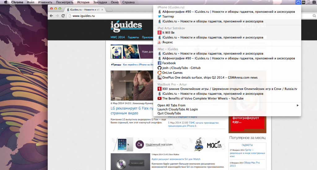Open the MWC 2014 site section
The width and height of the screenshot is (317, 170).
pyautogui.click(x=118, y=37)
